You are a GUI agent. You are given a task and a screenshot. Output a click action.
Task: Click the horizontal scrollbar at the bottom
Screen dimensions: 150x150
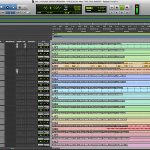click(101, 148)
